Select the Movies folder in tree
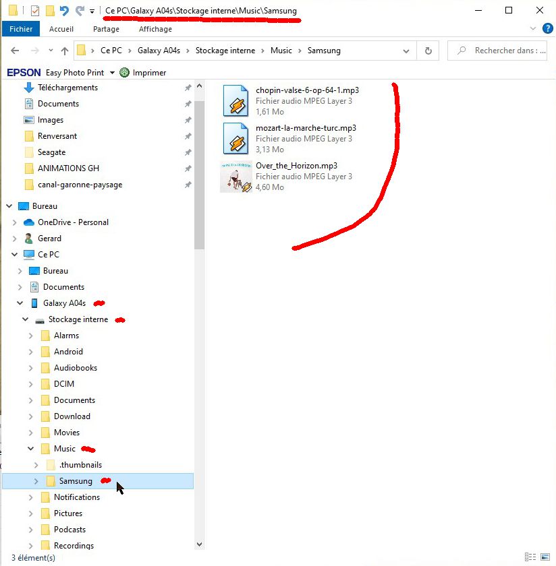Screen dimensions: 556x566 point(67,433)
